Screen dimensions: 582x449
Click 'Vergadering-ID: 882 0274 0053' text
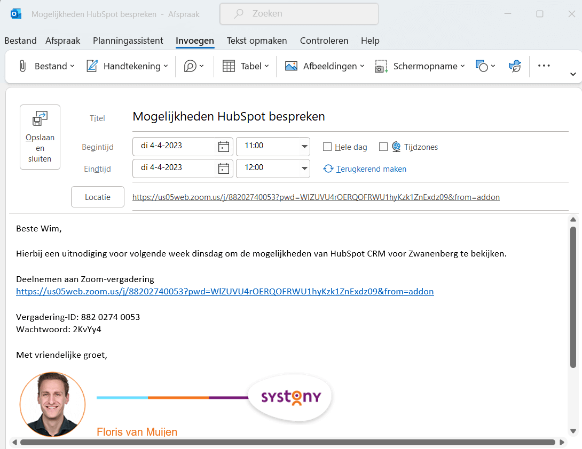[x=78, y=317]
